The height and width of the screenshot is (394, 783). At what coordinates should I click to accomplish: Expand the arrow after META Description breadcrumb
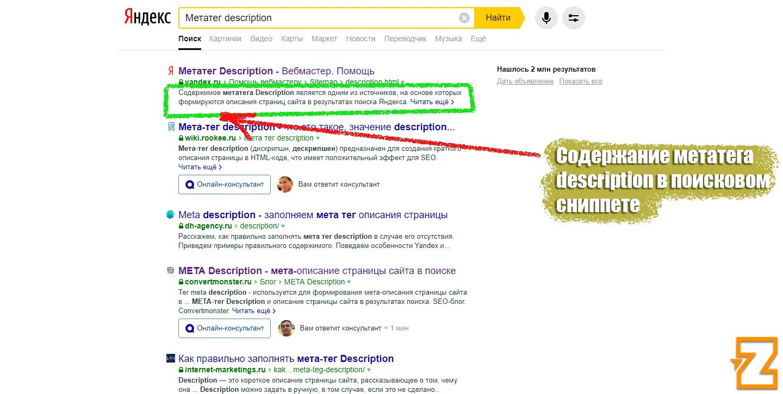point(348,282)
